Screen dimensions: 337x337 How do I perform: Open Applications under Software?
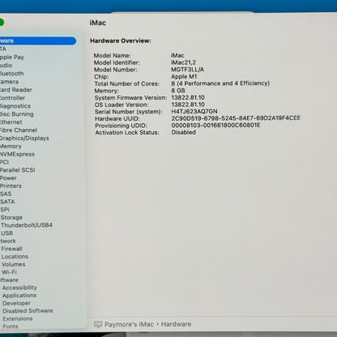(x=19, y=296)
